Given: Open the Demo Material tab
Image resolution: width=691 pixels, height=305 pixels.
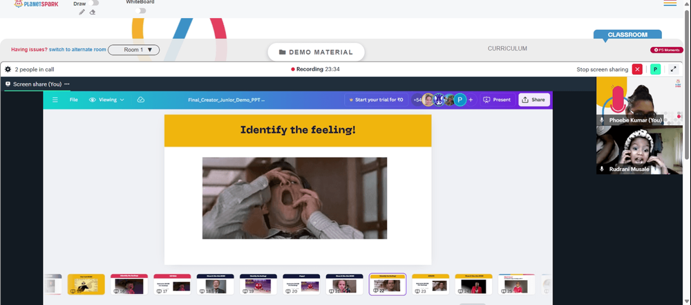Looking at the screenshot, I should [316, 52].
